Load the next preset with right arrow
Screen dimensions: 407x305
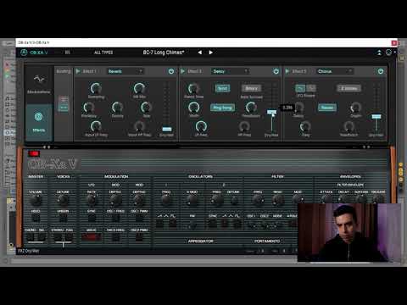210,53
